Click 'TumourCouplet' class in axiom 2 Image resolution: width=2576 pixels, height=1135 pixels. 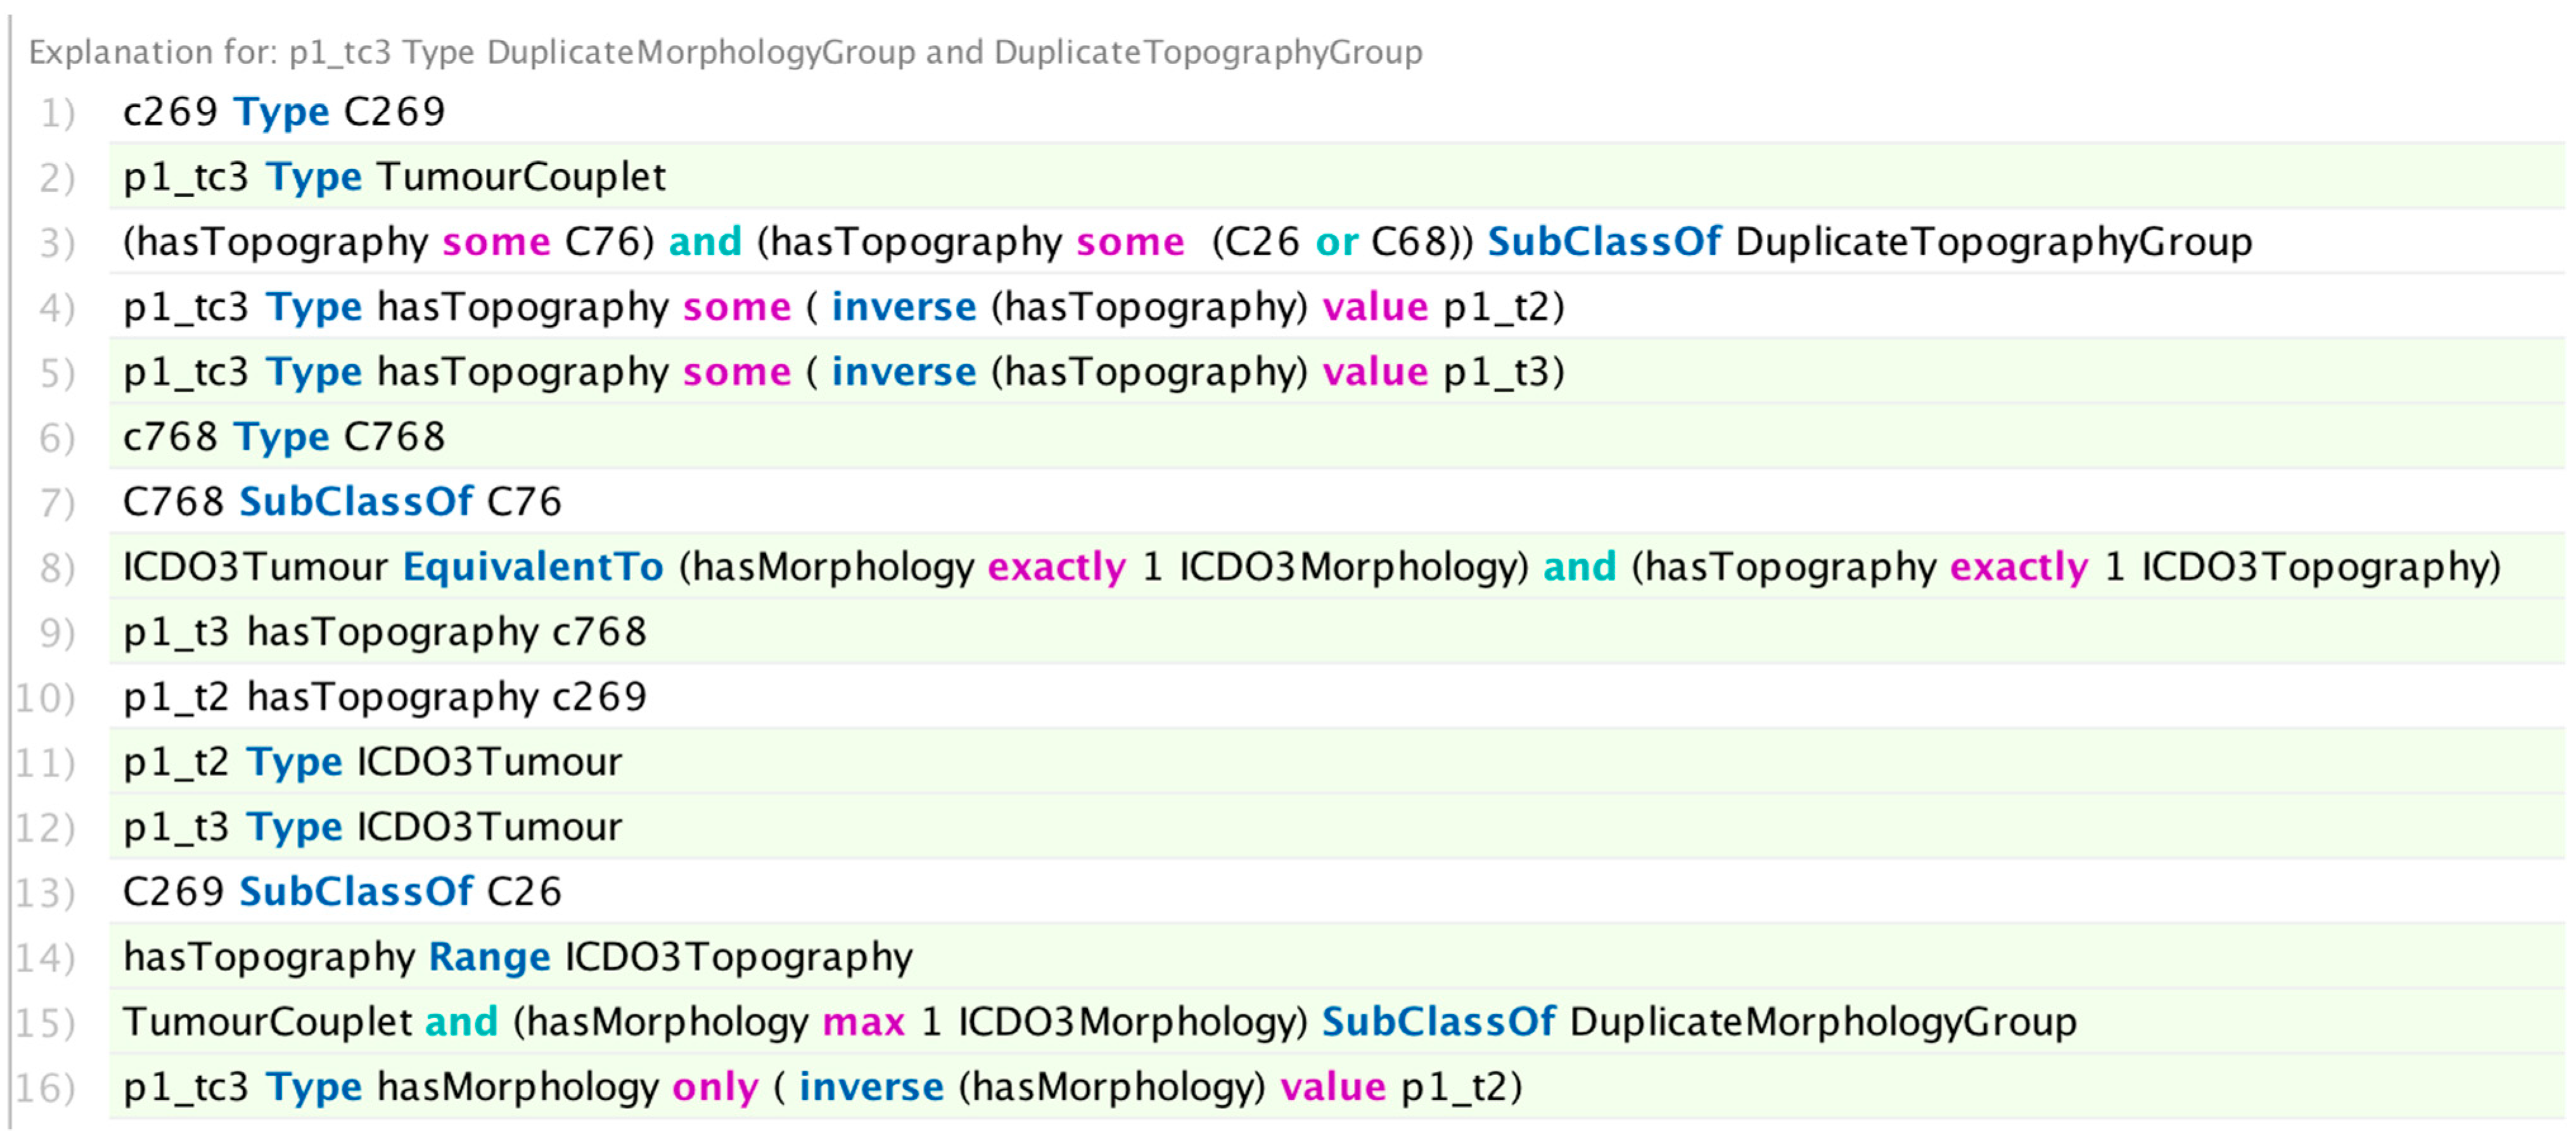coord(521,177)
